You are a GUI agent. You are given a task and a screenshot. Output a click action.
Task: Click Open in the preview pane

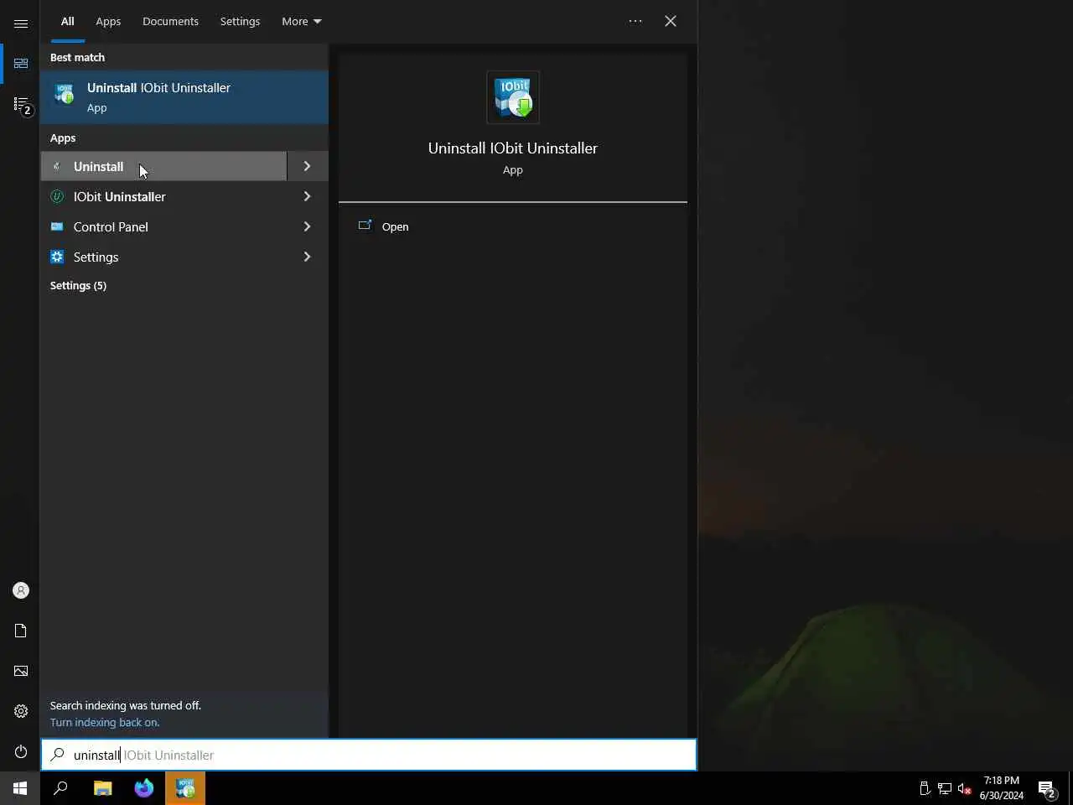click(x=395, y=226)
